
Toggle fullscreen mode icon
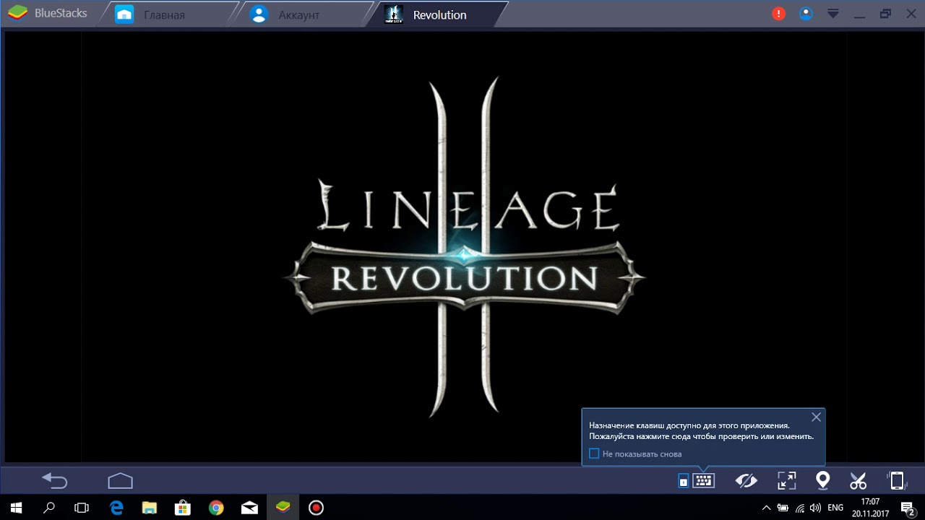tap(786, 480)
